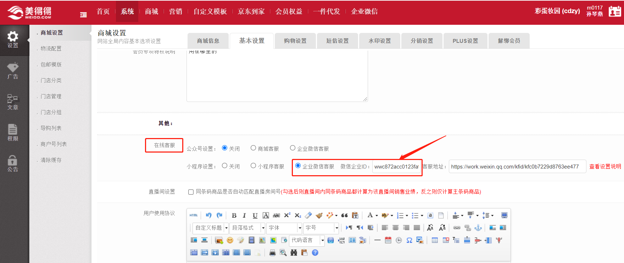Click the 客服地址 URL input field
624x263 pixels.
[517, 166]
